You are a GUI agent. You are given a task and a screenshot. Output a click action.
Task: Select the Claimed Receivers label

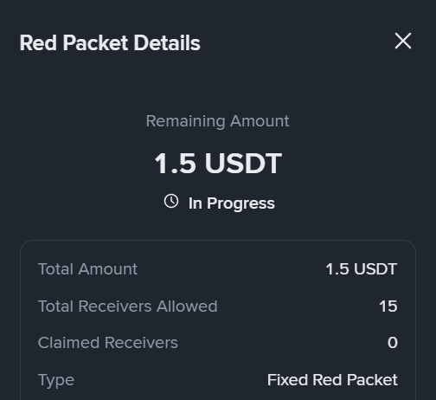(x=108, y=343)
